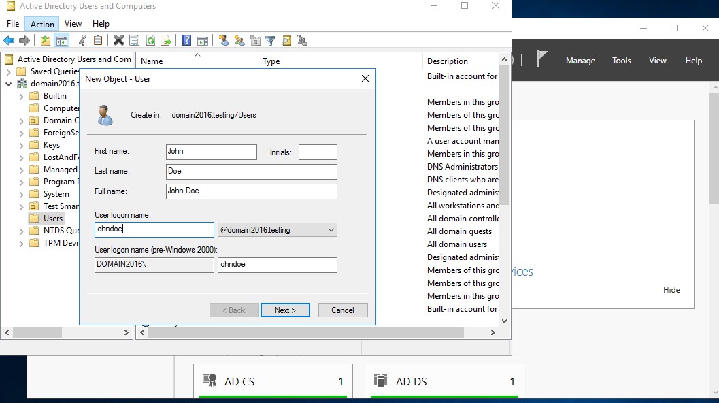
Task: Click the 'All domain guests' description text
Action: [x=459, y=231]
